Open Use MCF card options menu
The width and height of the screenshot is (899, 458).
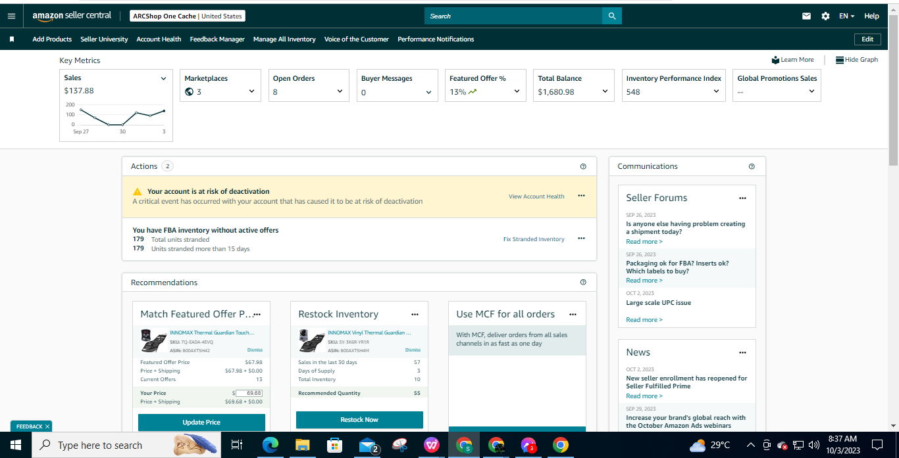click(573, 314)
